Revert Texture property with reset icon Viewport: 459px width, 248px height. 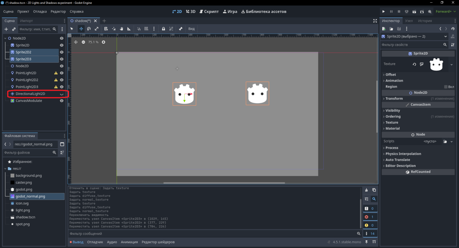[x=414, y=64]
